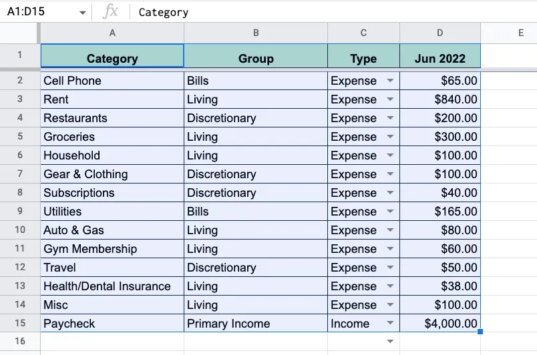The width and height of the screenshot is (537, 355).
Task: Open Type dropdown for Misc row
Action: tap(390, 305)
